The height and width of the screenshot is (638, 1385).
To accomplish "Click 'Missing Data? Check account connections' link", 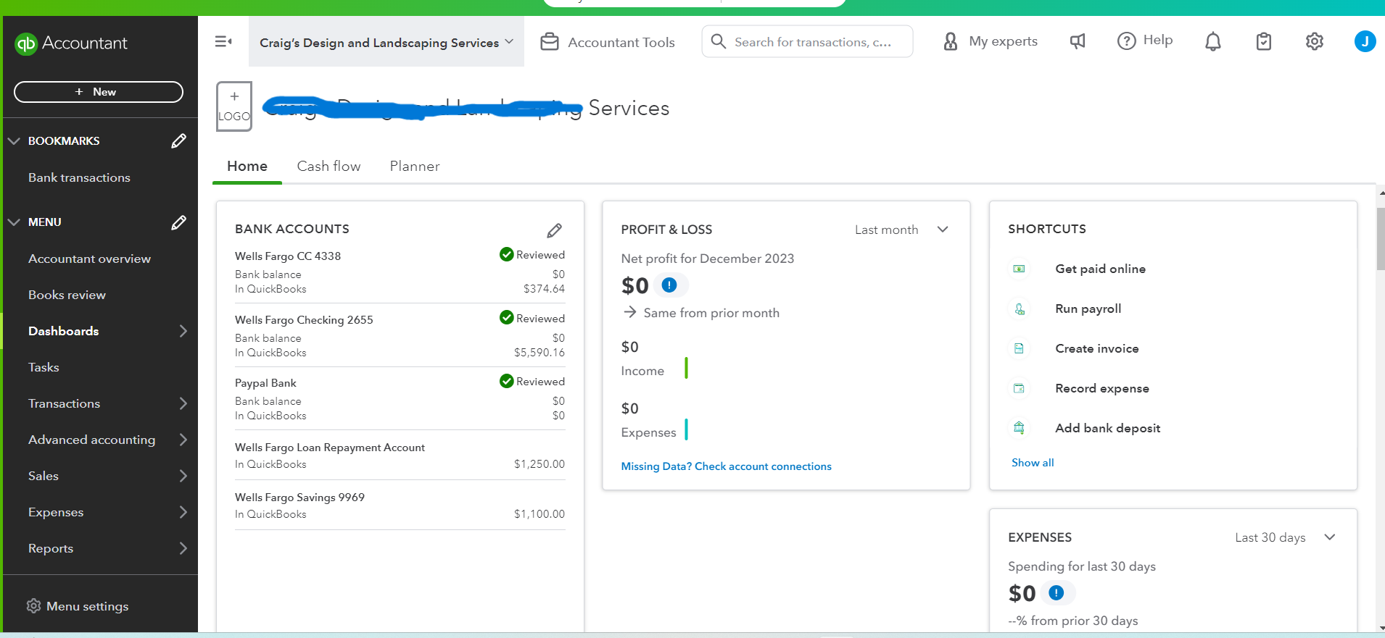I will 726,466.
